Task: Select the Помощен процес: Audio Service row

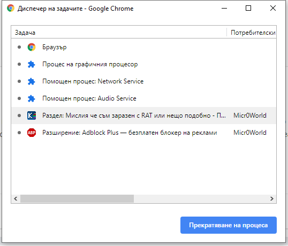Action: 143,98
